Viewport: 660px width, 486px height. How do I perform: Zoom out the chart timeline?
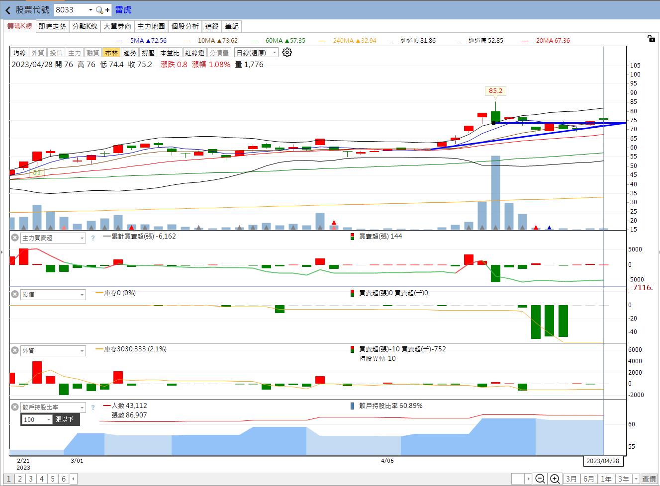pos(540,479)
